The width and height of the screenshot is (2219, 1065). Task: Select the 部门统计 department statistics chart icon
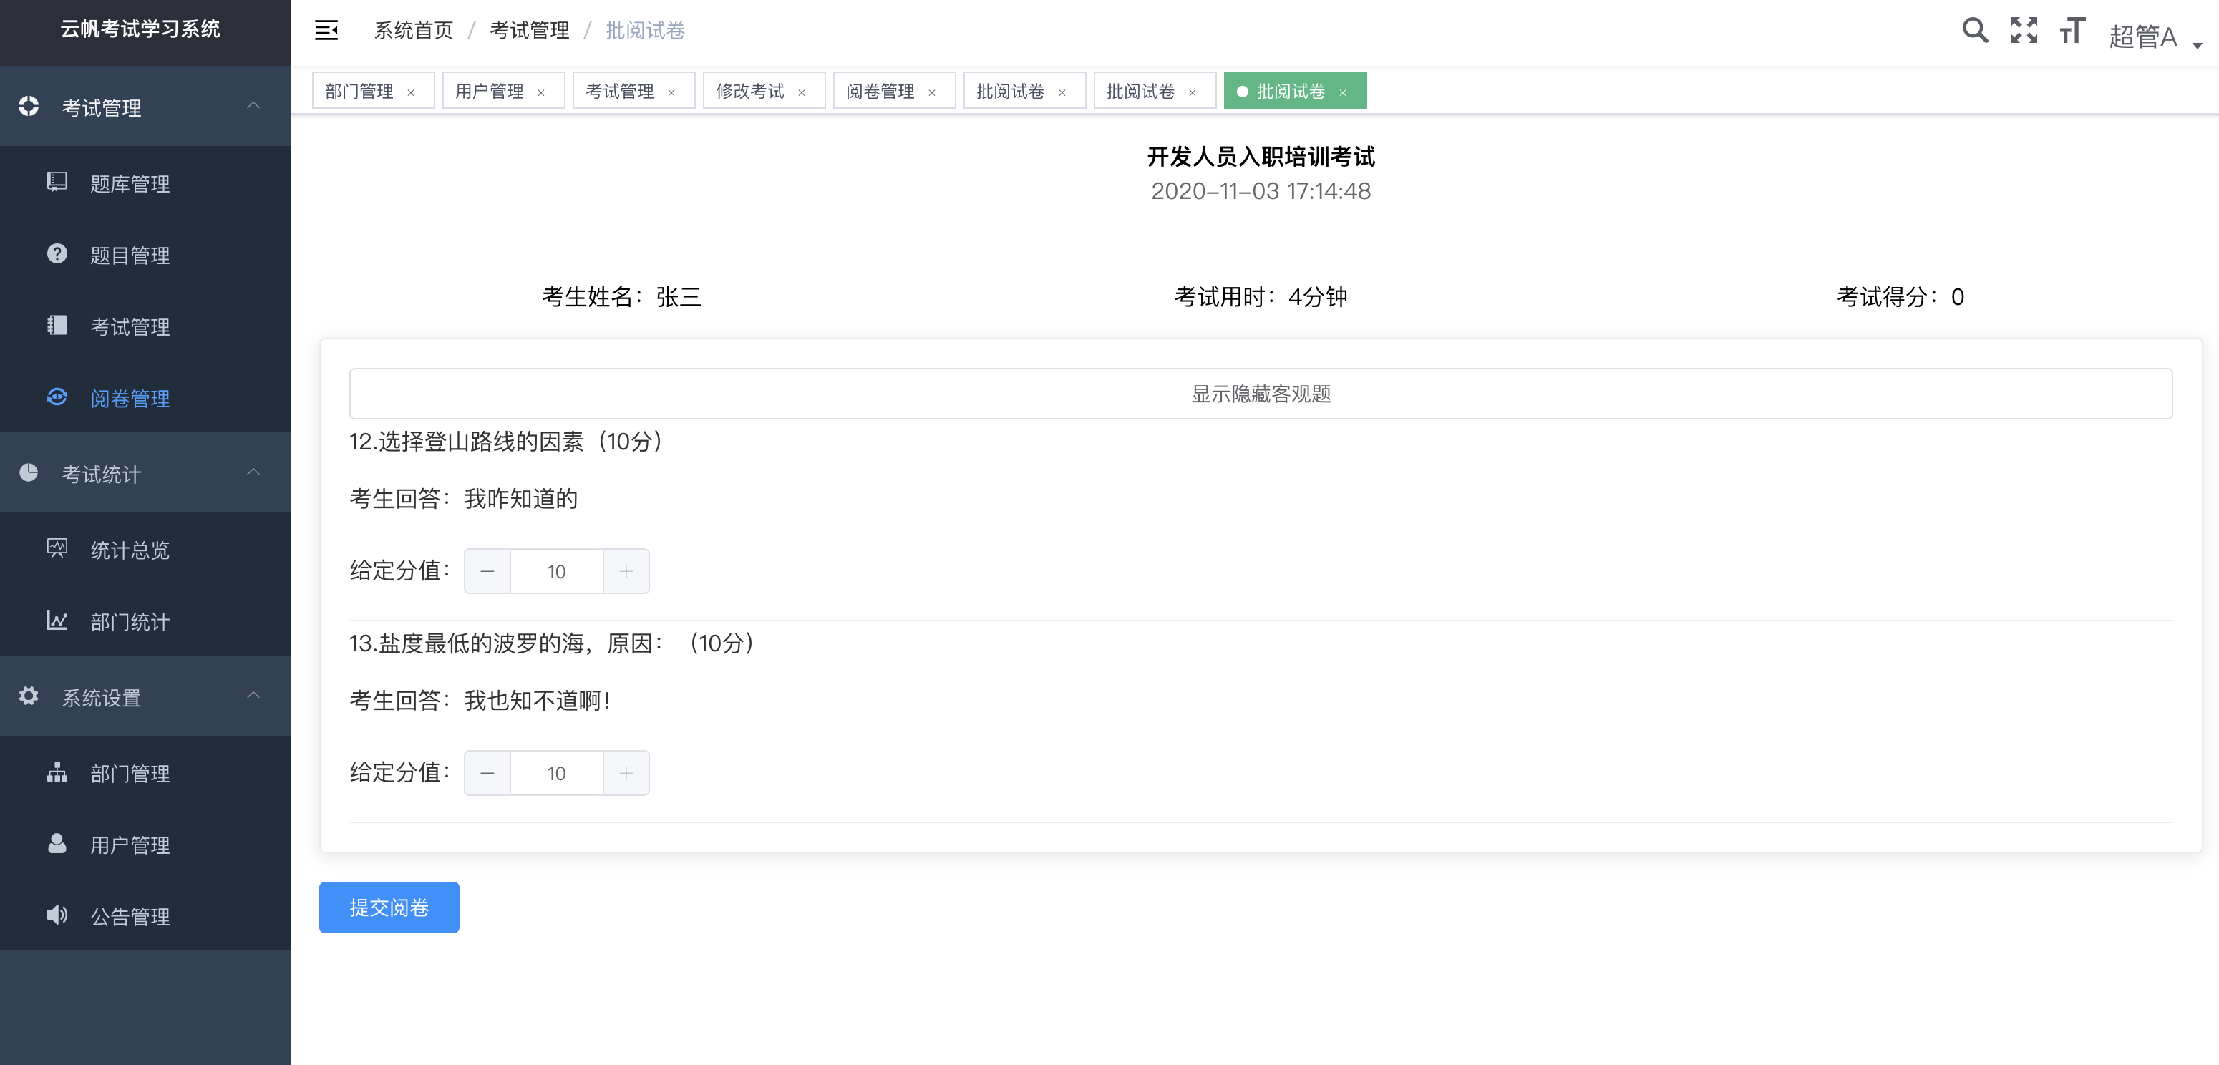56,621
